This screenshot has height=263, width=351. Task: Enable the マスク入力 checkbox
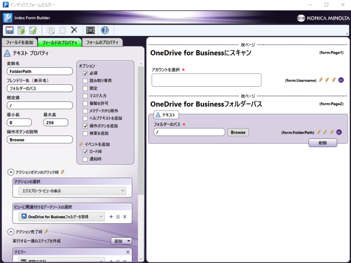(x=85, y=96)
